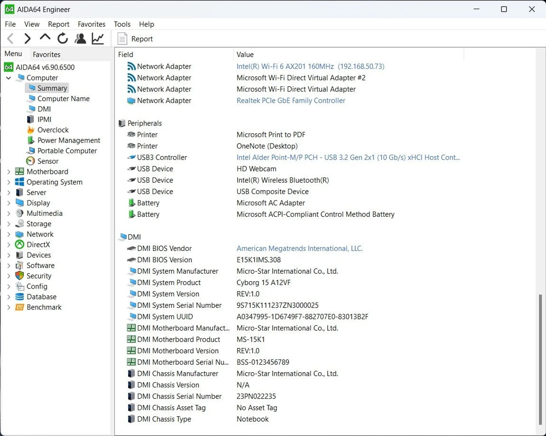Open the Tools menu
Screen dimensions: 546x436
coord(122,24)
